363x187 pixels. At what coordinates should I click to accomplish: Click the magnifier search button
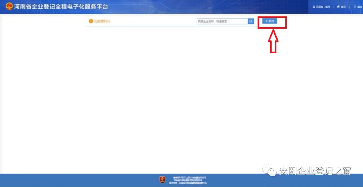click(x=251, y=21)
